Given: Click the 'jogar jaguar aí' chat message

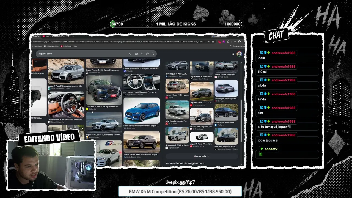Looking at the screenshot, I should (x=268, y=141).
